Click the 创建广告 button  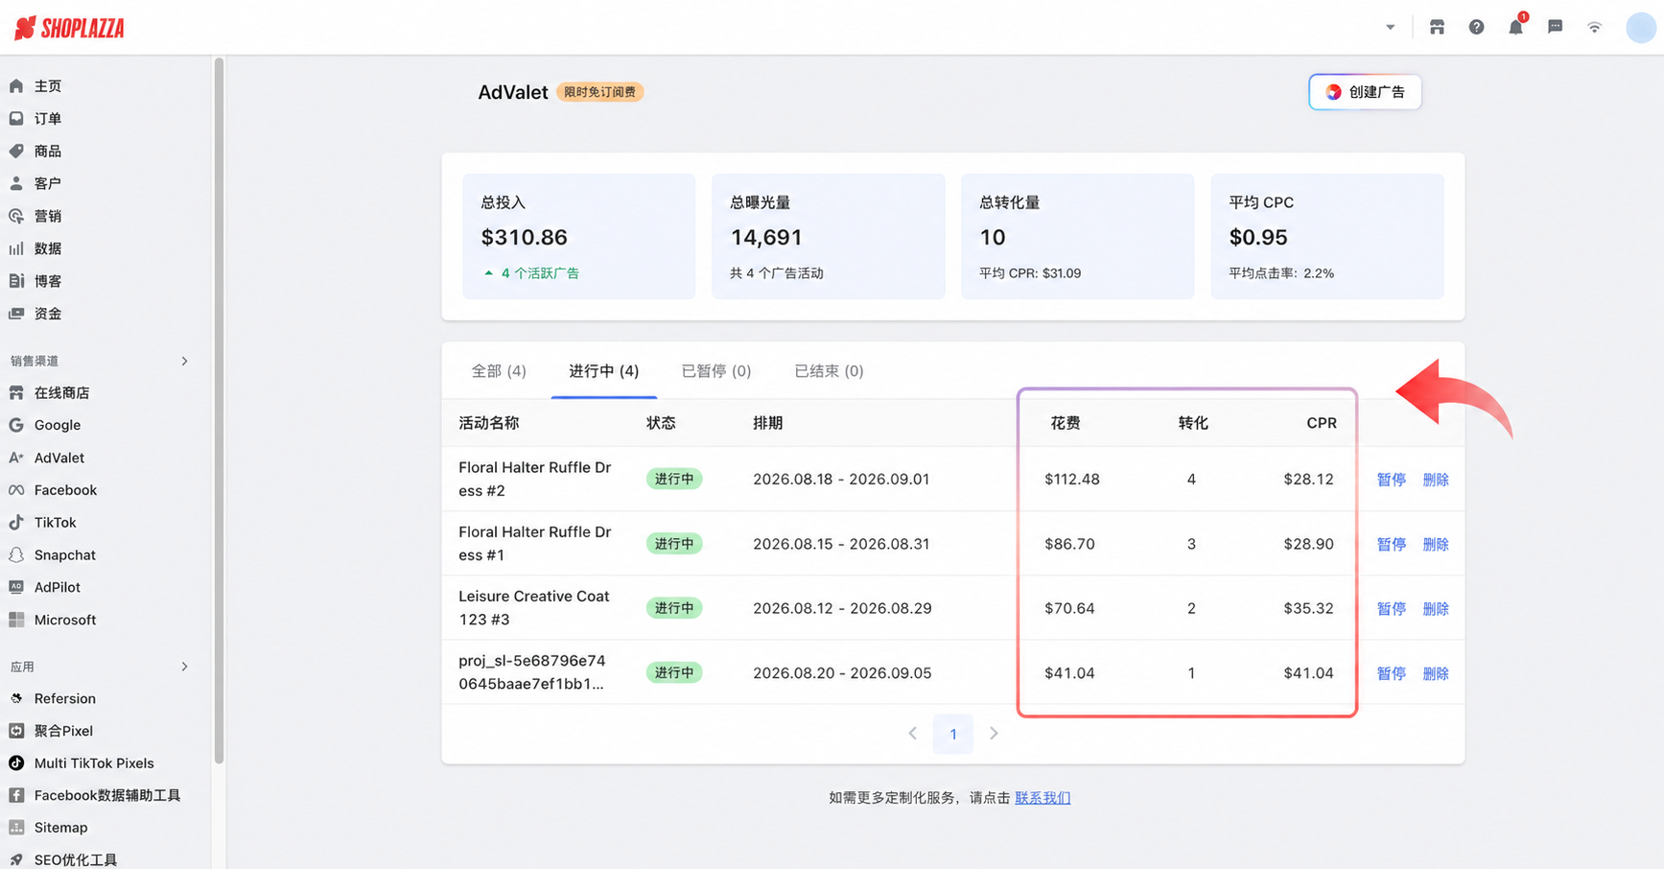click(1365, 92)
